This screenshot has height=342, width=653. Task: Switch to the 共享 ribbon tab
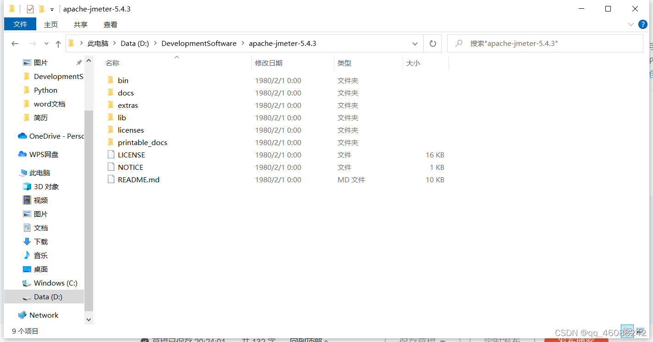81,24
